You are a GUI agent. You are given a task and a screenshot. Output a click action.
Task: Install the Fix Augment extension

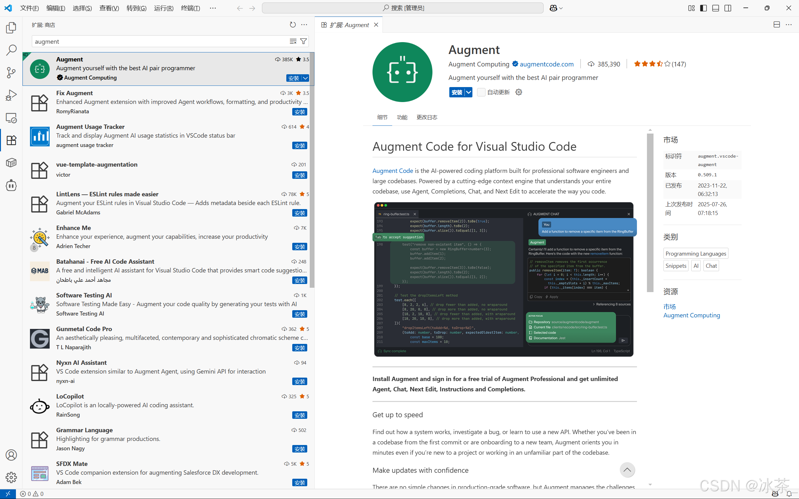click(x=299, y=112)
